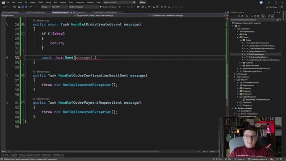Open the Package Manager Console tab

[29, 155]
